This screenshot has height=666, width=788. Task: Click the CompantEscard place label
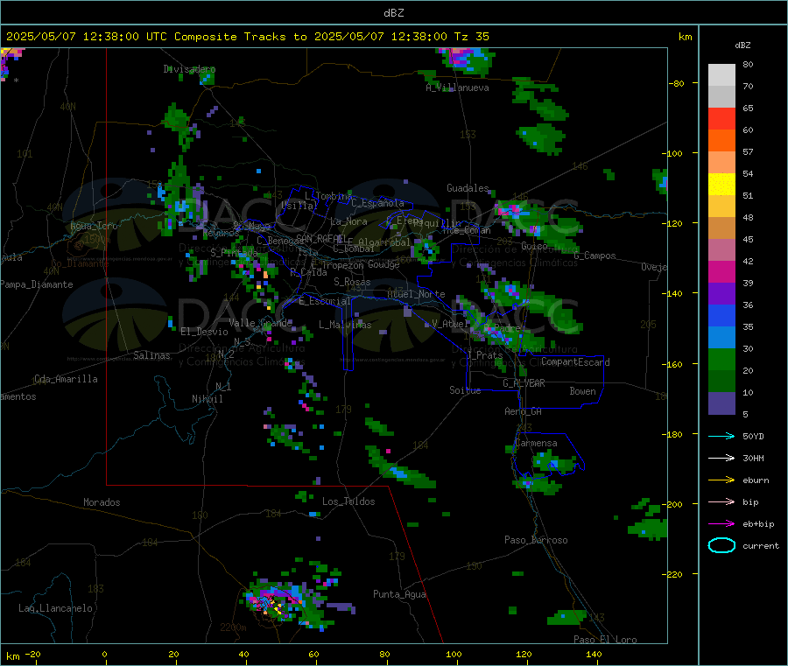[x=575, y=362]
